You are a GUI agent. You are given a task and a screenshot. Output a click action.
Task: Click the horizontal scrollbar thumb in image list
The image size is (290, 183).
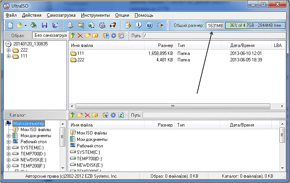[173, 106]
